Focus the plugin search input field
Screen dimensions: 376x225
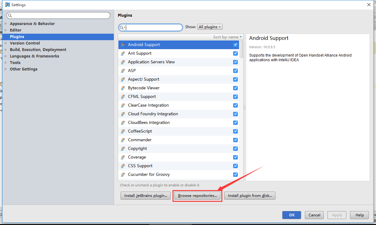pyautogui.click(x=151, y=28)
